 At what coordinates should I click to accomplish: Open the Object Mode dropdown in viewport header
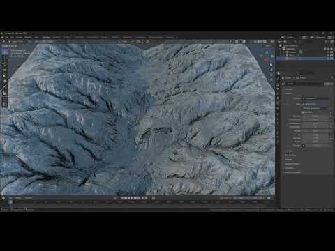(17, 42)
